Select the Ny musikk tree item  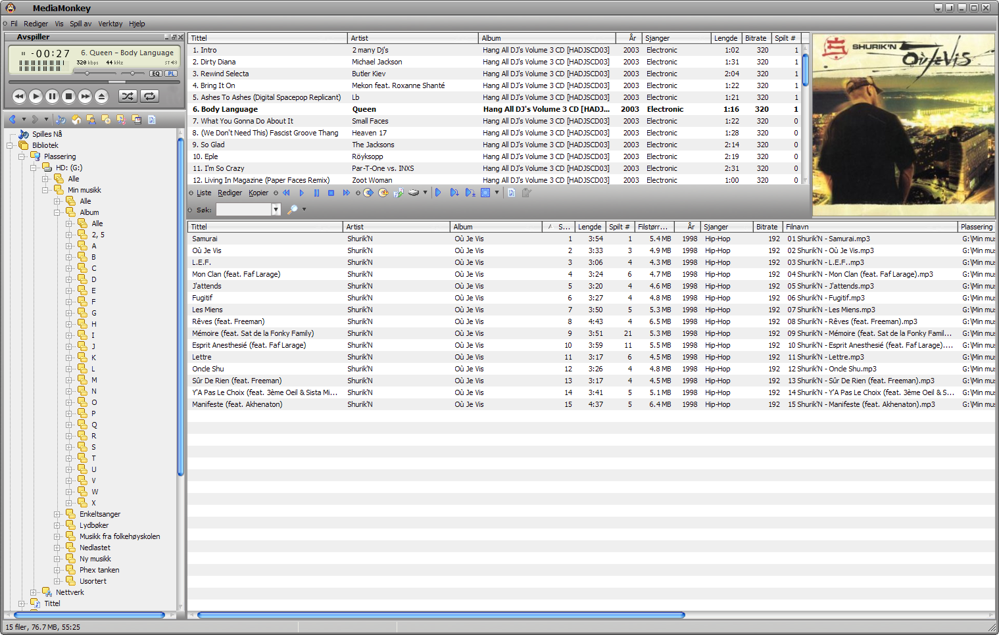pyautogui.click(x=95, y=559)
